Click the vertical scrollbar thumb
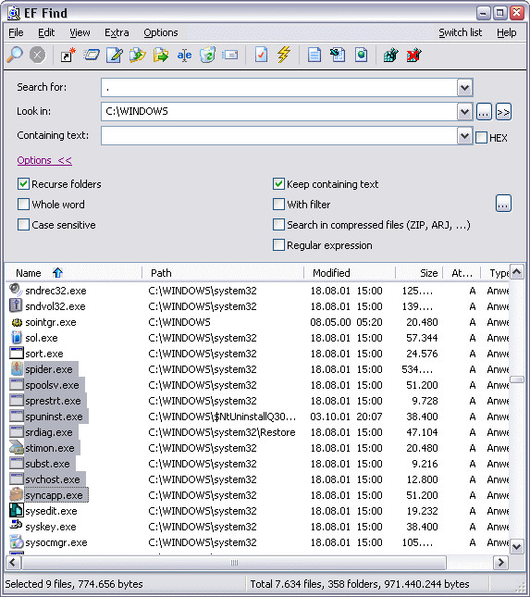This screenshot has width=530, height=597. (x=517, y=379)
